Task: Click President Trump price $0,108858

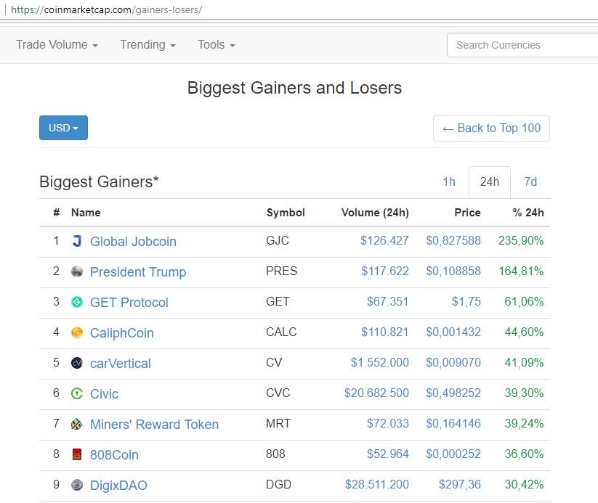Action: point(453,271)
